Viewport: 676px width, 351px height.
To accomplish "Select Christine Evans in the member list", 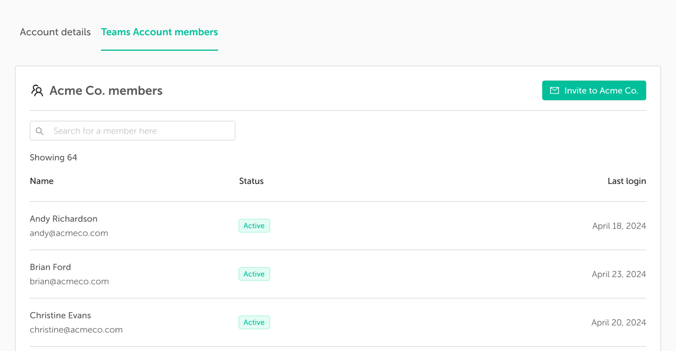I will click(60, 316).
